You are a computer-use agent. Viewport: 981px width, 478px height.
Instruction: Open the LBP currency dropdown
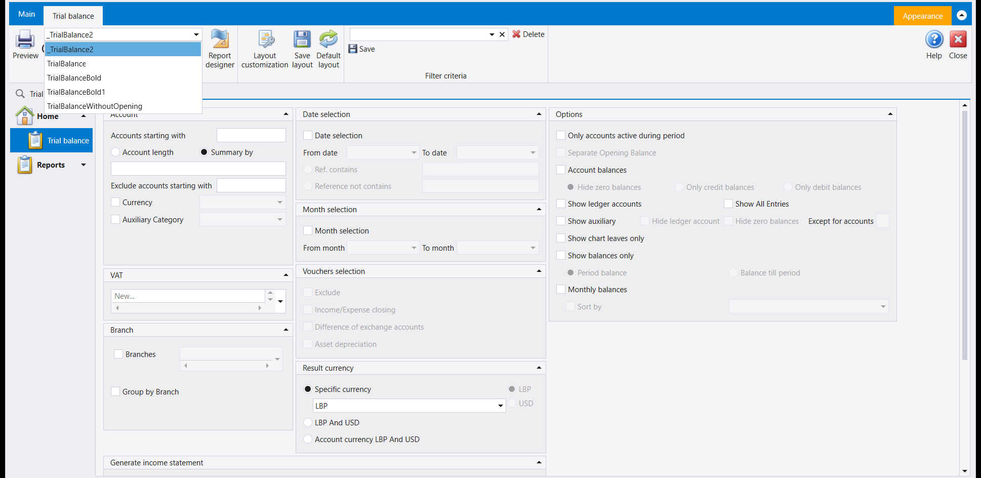[x=500, y=406]
